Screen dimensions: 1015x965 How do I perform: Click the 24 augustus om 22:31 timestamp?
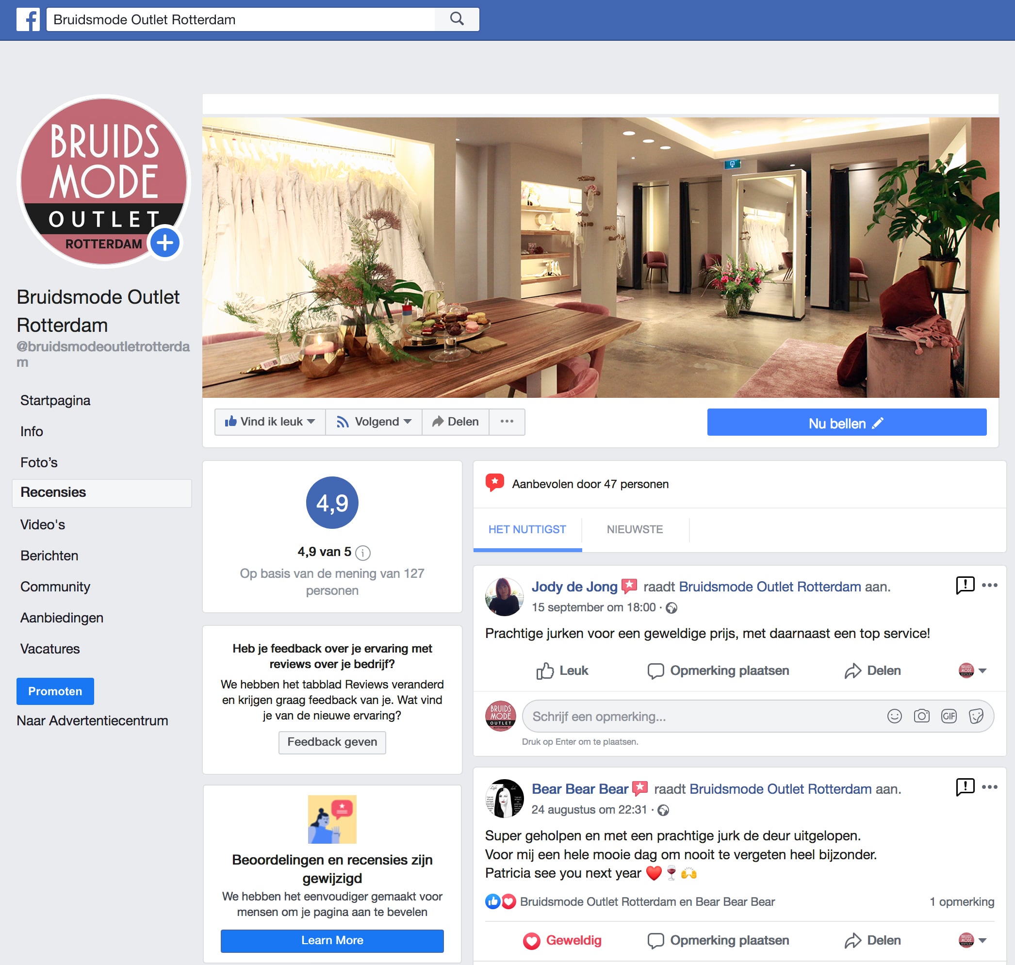[x=589, y=809]
